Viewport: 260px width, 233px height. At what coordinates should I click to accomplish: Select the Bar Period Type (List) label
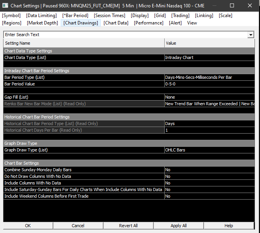(x=25, y=77)
